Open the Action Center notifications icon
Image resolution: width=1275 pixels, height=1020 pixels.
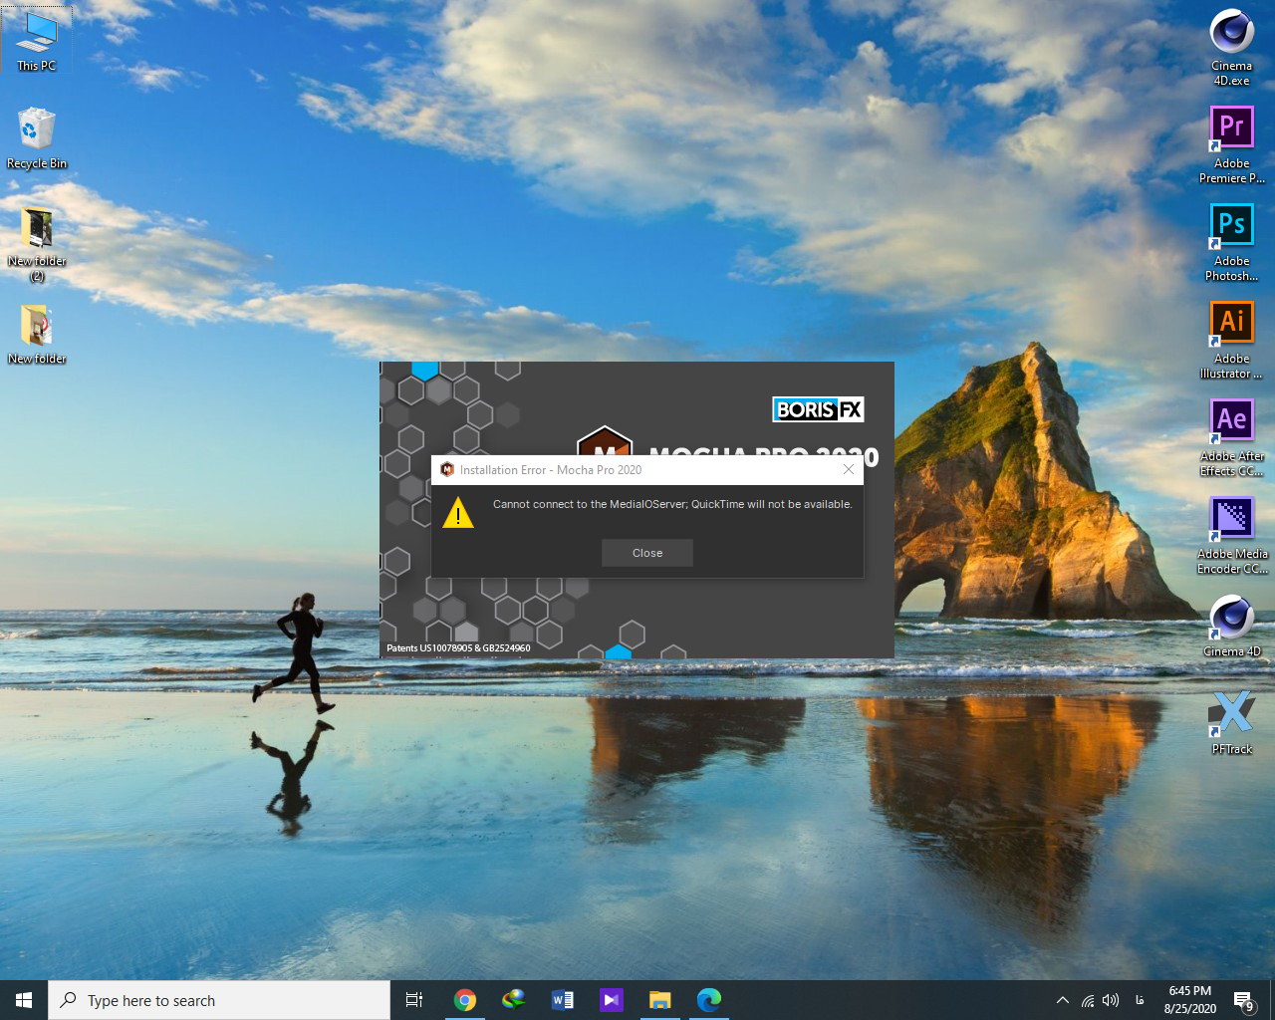pyautogui.click(x=1244, y=1000)
